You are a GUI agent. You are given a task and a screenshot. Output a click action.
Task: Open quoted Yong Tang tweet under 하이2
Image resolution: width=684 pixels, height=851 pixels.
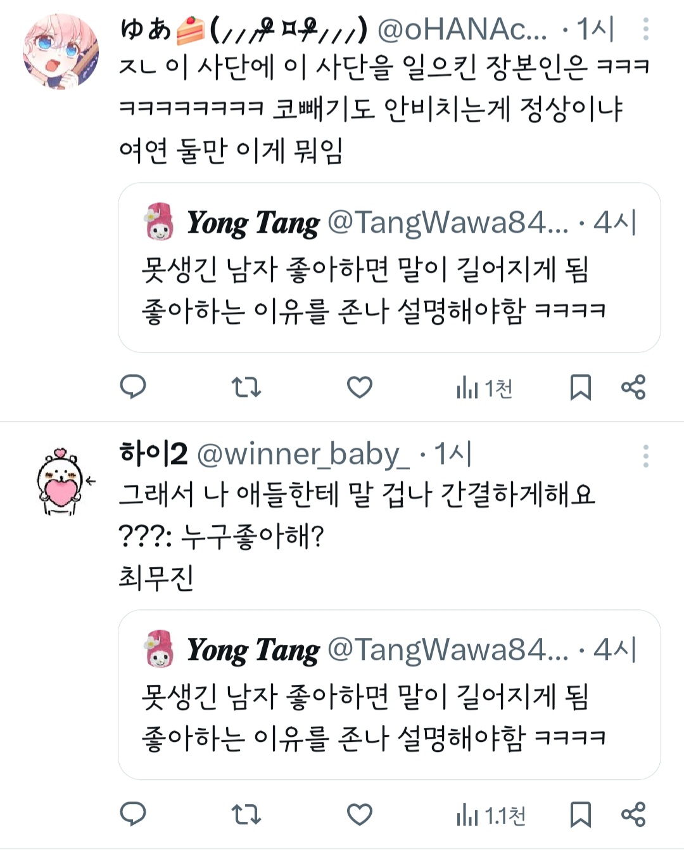(389, 695)
